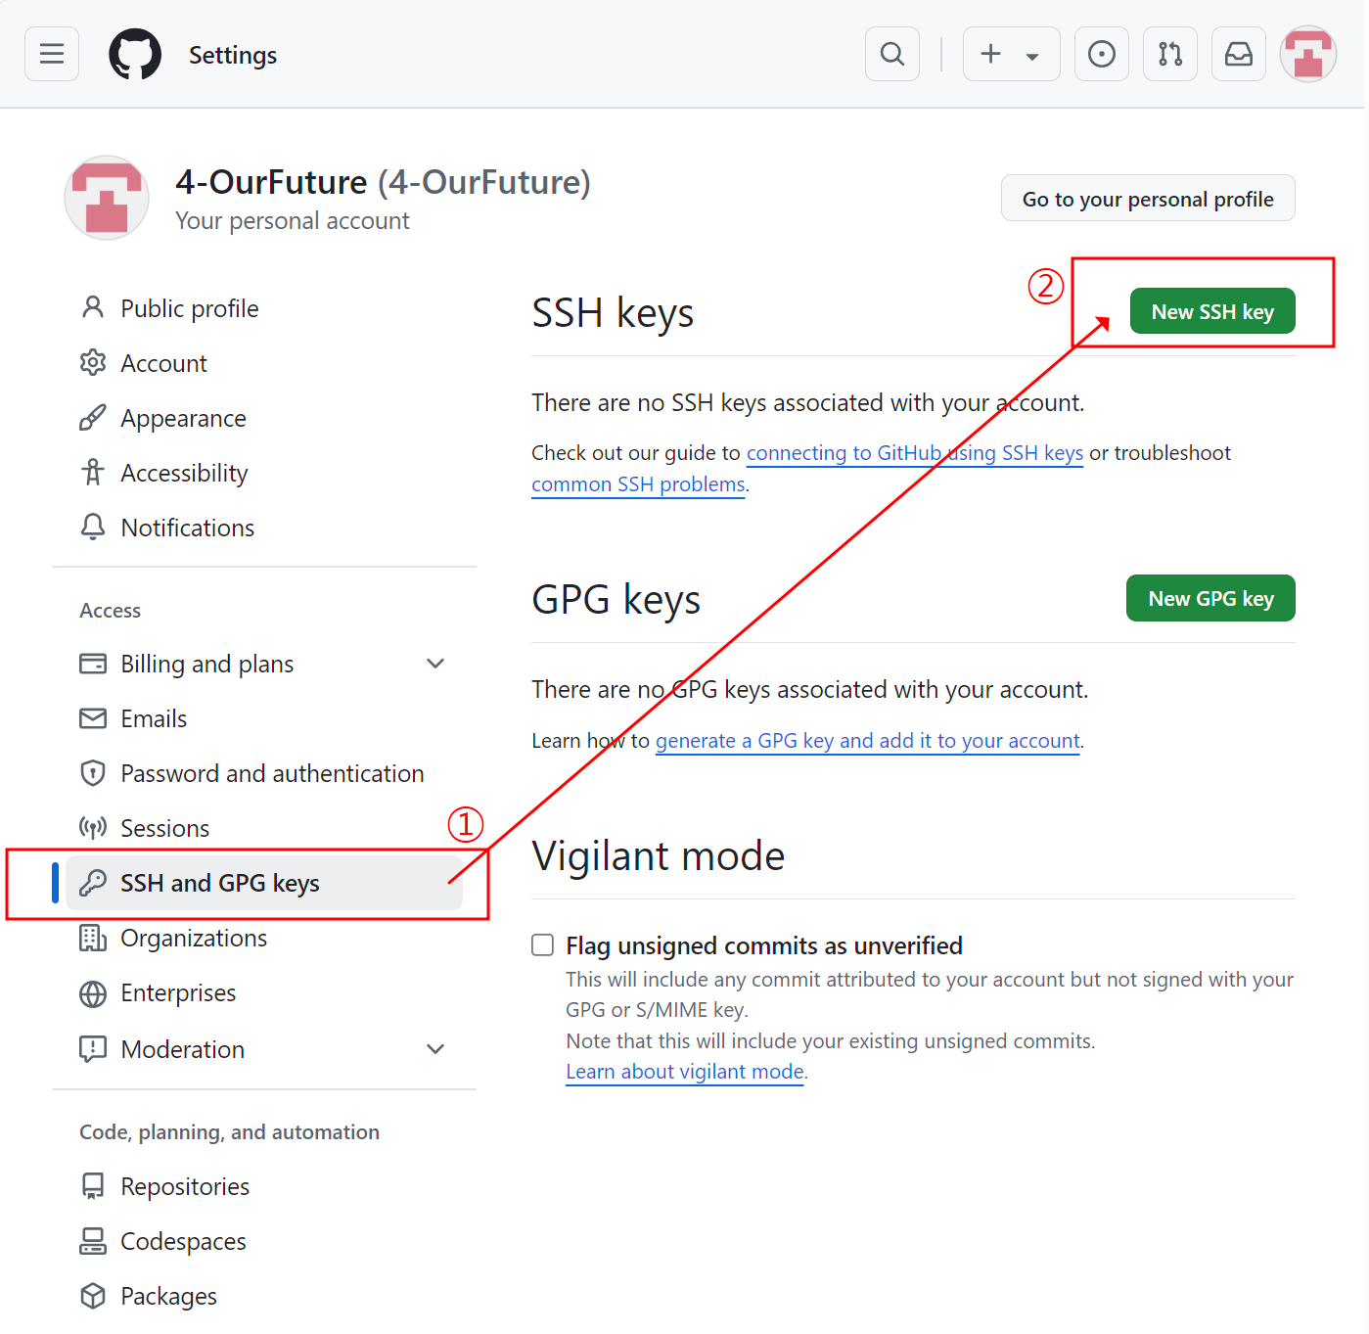Click the Repositories repo icon
The image size is (1369, 1334).
point(93,1186)
